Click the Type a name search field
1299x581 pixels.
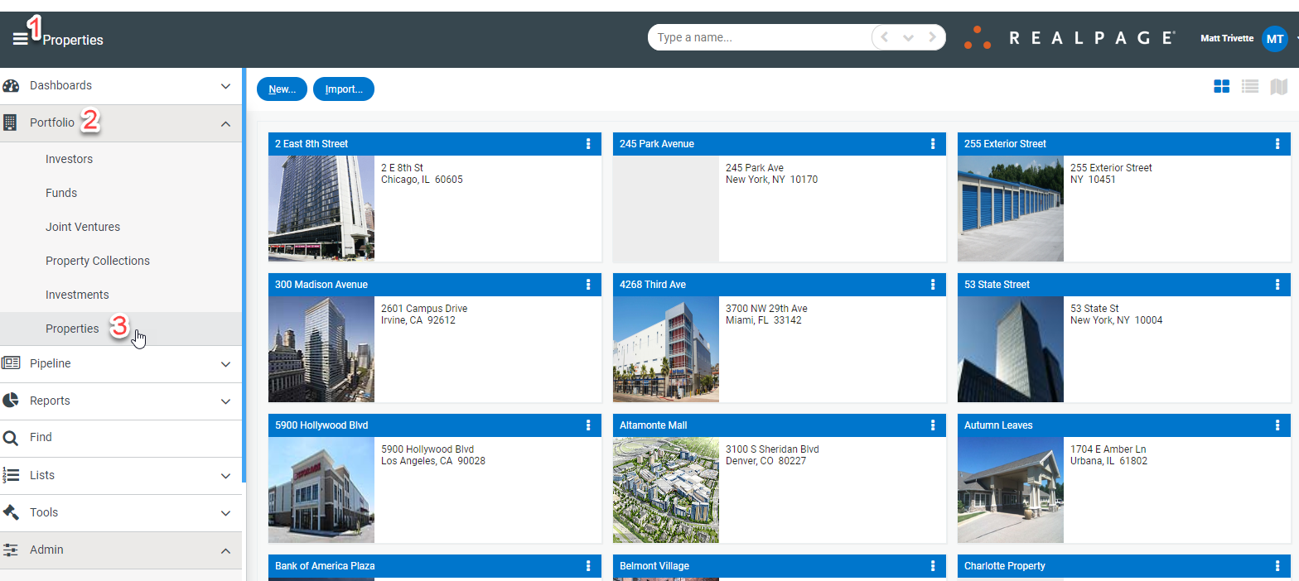pos(761,37)
